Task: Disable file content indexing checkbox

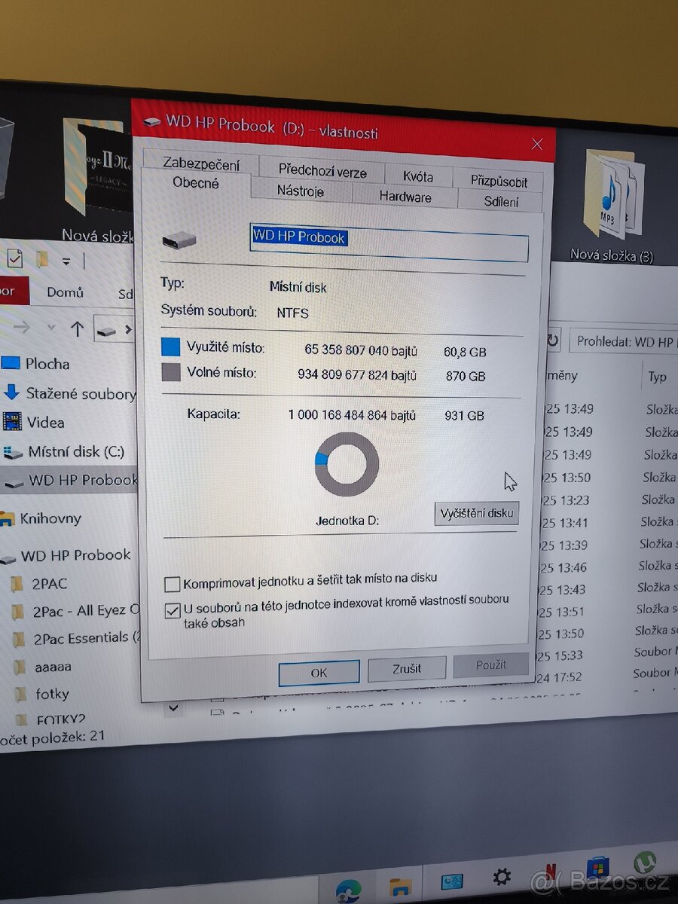Action: 172,610
